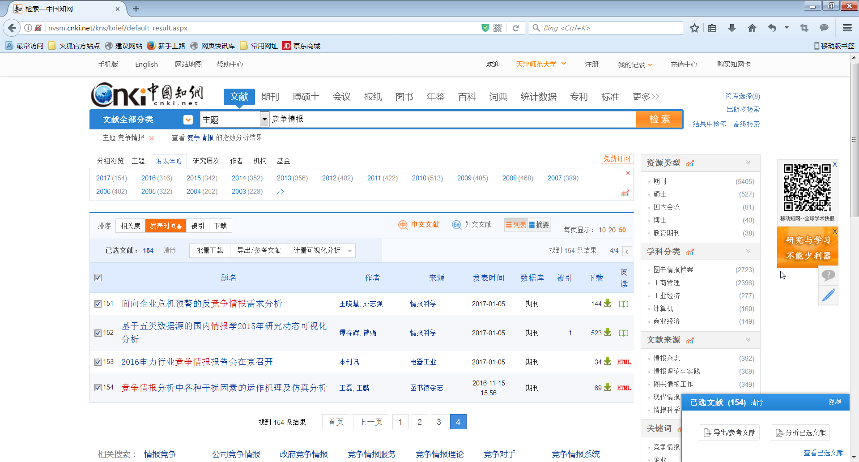Uncheck article 154 checkbox
Screen dimensions: 859x462
coord(98,388)
